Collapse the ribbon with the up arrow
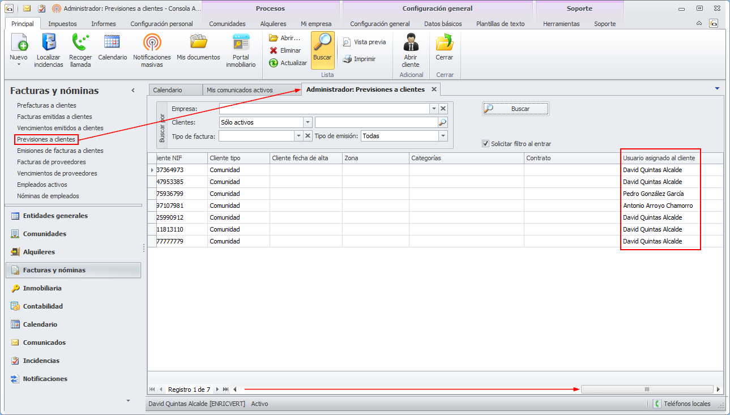Viewport: 730px width, 415px height. (x=699, y=23)
